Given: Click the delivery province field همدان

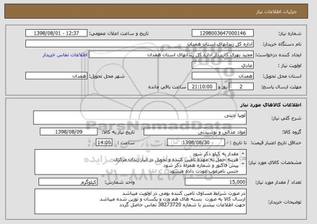Looking at the screenshot, I should coord(222,76).
